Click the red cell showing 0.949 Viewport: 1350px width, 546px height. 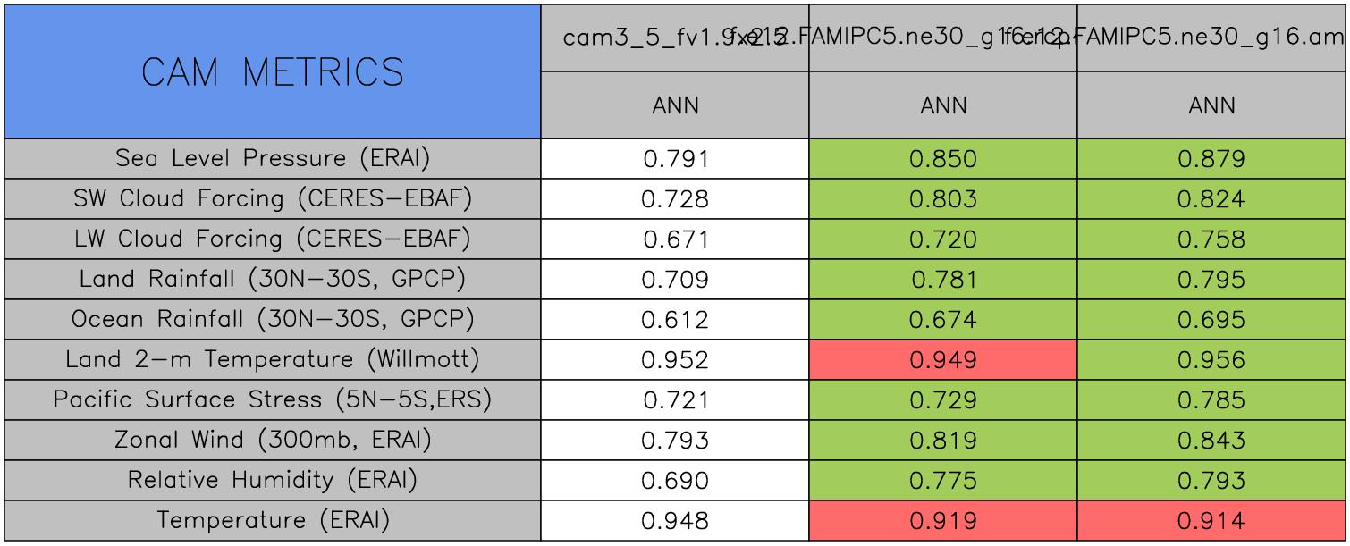pyautogui.click(x=943, y=360)
